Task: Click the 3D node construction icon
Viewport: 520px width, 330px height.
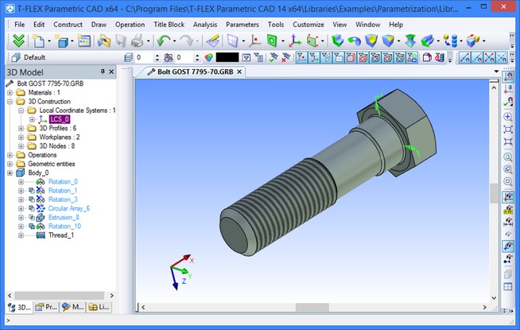Action: pos(255,41)
